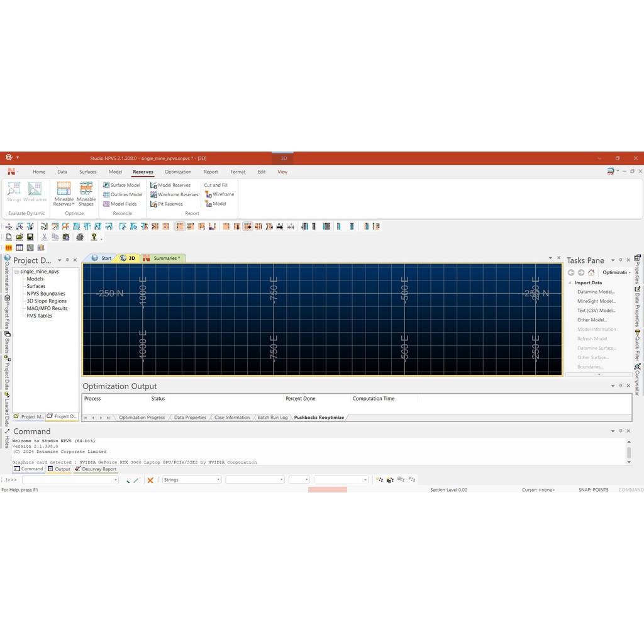Click the orange grid view icon

(9, 248)
